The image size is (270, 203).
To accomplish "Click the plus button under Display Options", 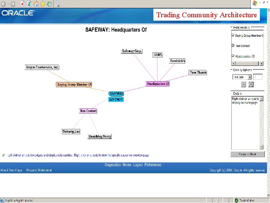I will point(251,85).
